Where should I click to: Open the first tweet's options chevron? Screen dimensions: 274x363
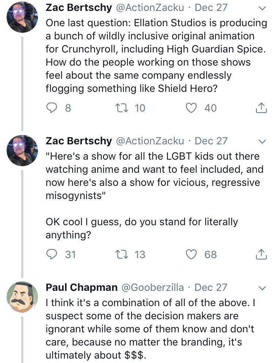coord(262,8)
